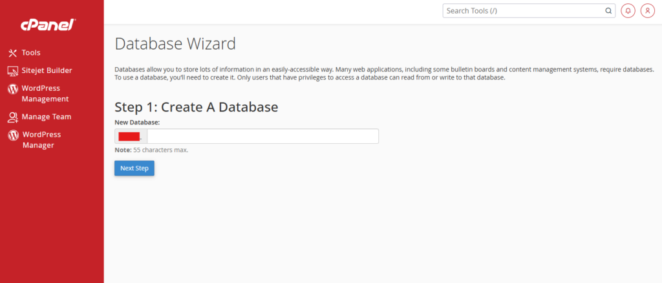This screenshot has width=662, height=283.
Task: Open Tools from the sidebar menu
Action: 31,53
